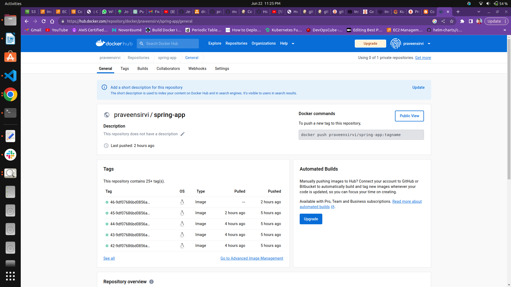Click the orange Upgrade button in header

(370, 44)
